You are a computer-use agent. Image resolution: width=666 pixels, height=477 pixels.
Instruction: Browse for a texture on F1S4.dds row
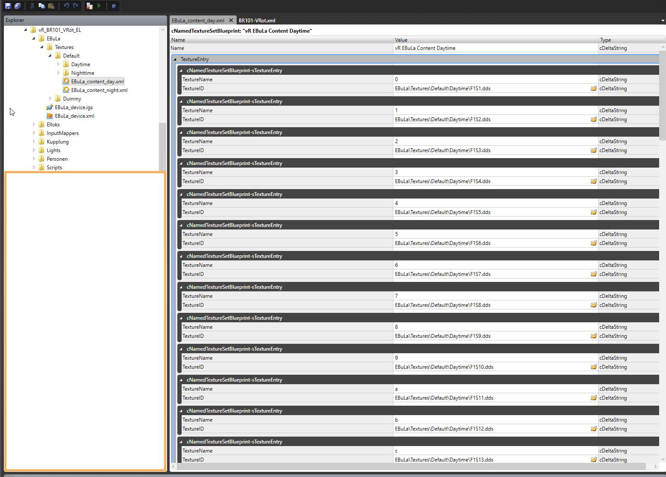593,181
